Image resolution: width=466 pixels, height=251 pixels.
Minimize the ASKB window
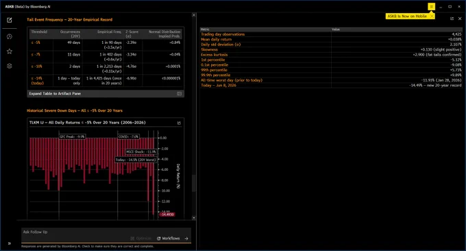point(441,7)
